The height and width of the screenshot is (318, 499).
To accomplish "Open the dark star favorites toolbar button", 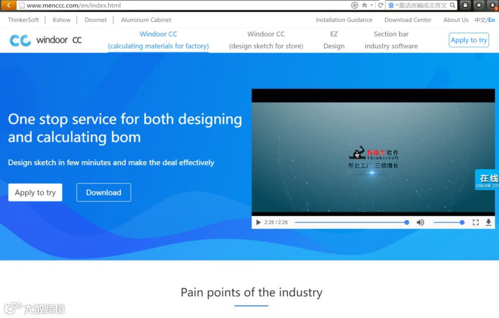I will coord(479,5).
